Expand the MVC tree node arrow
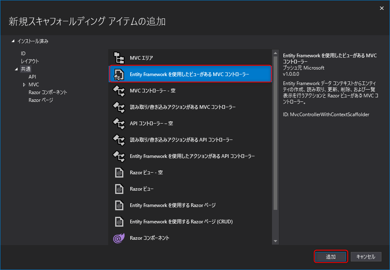 point(24,85)
